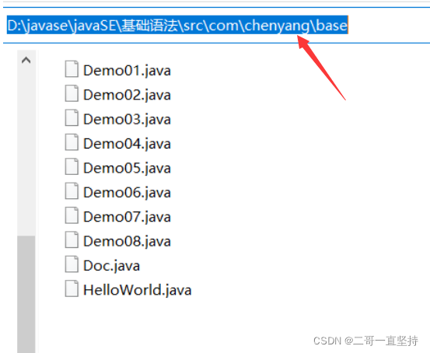Select the Demo07.java file name
Screen dimensions: 430x353
127,217
